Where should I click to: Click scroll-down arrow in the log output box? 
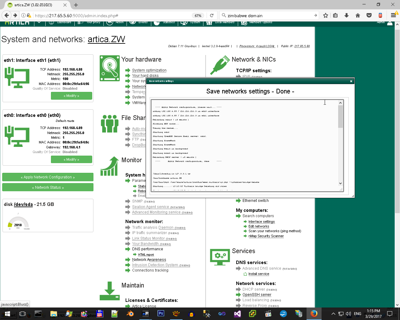click(x=341, y=183)
